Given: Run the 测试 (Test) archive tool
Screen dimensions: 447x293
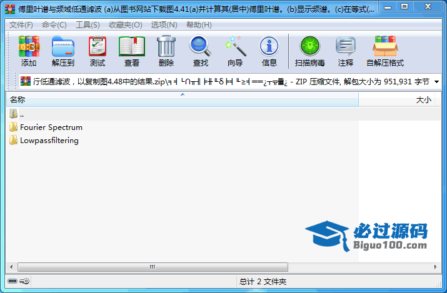Looking at the screenshot, I should point(98,46).
